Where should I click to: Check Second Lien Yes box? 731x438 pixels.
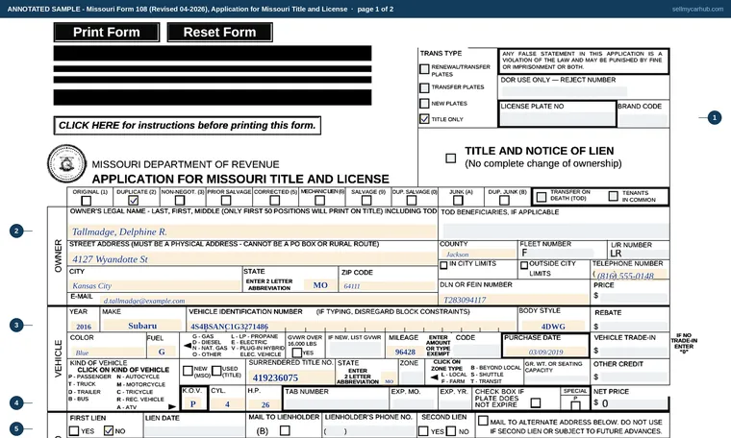[423, 431]
